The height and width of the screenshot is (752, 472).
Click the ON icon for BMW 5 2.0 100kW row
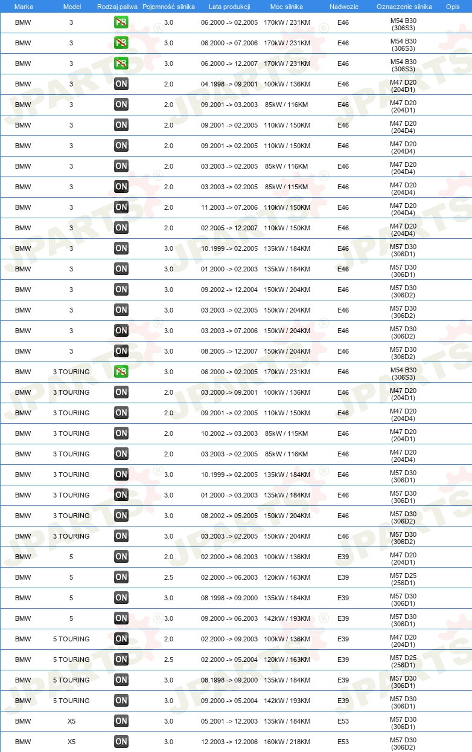pyautogui.click(x=121, y=557)
